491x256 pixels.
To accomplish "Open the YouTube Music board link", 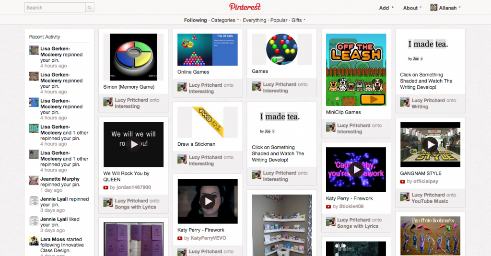I will (x=430, y=201).
